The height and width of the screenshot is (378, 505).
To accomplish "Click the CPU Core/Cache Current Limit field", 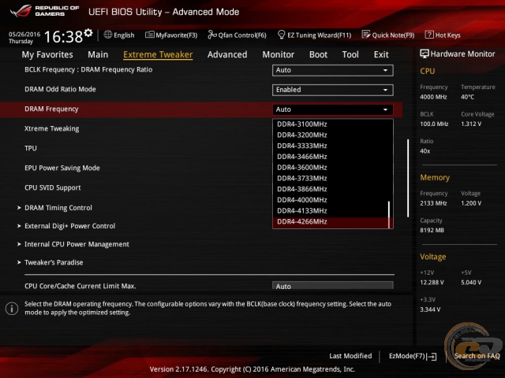I will click(x=333, y=285).
